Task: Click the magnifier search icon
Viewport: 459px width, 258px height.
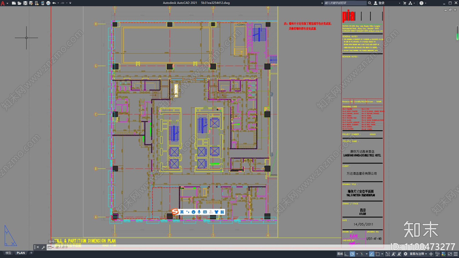Action: 370,3
